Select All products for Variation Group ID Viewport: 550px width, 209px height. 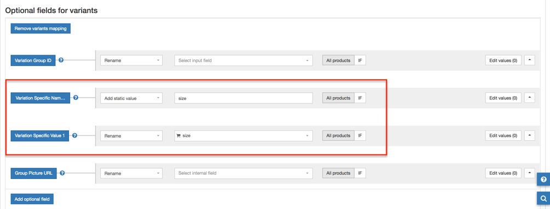(338, 61)
